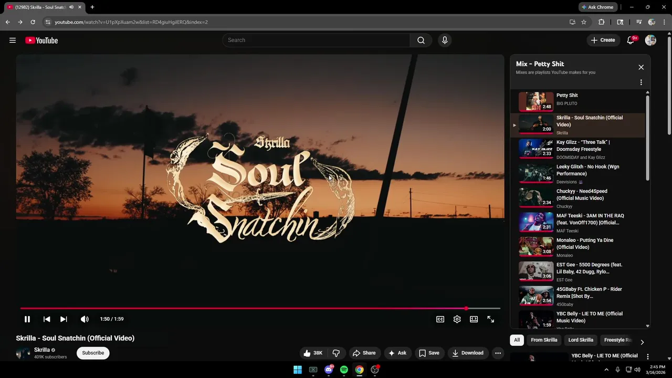This screenshot has width=672, height=378.
Task: Click Ask Chrome button
Action: pos(597,7)
